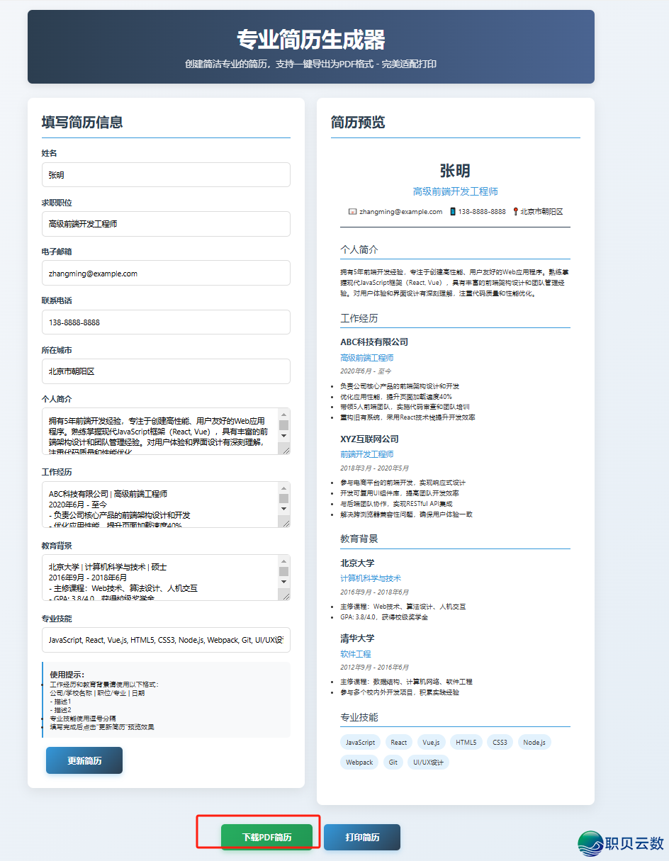669x861 pixels.
Task: Click 计算机科学与技术 major in preview
Action: point(371,578)
